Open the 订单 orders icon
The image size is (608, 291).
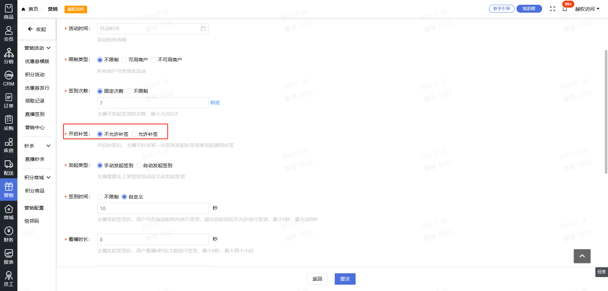coord(9,100)
